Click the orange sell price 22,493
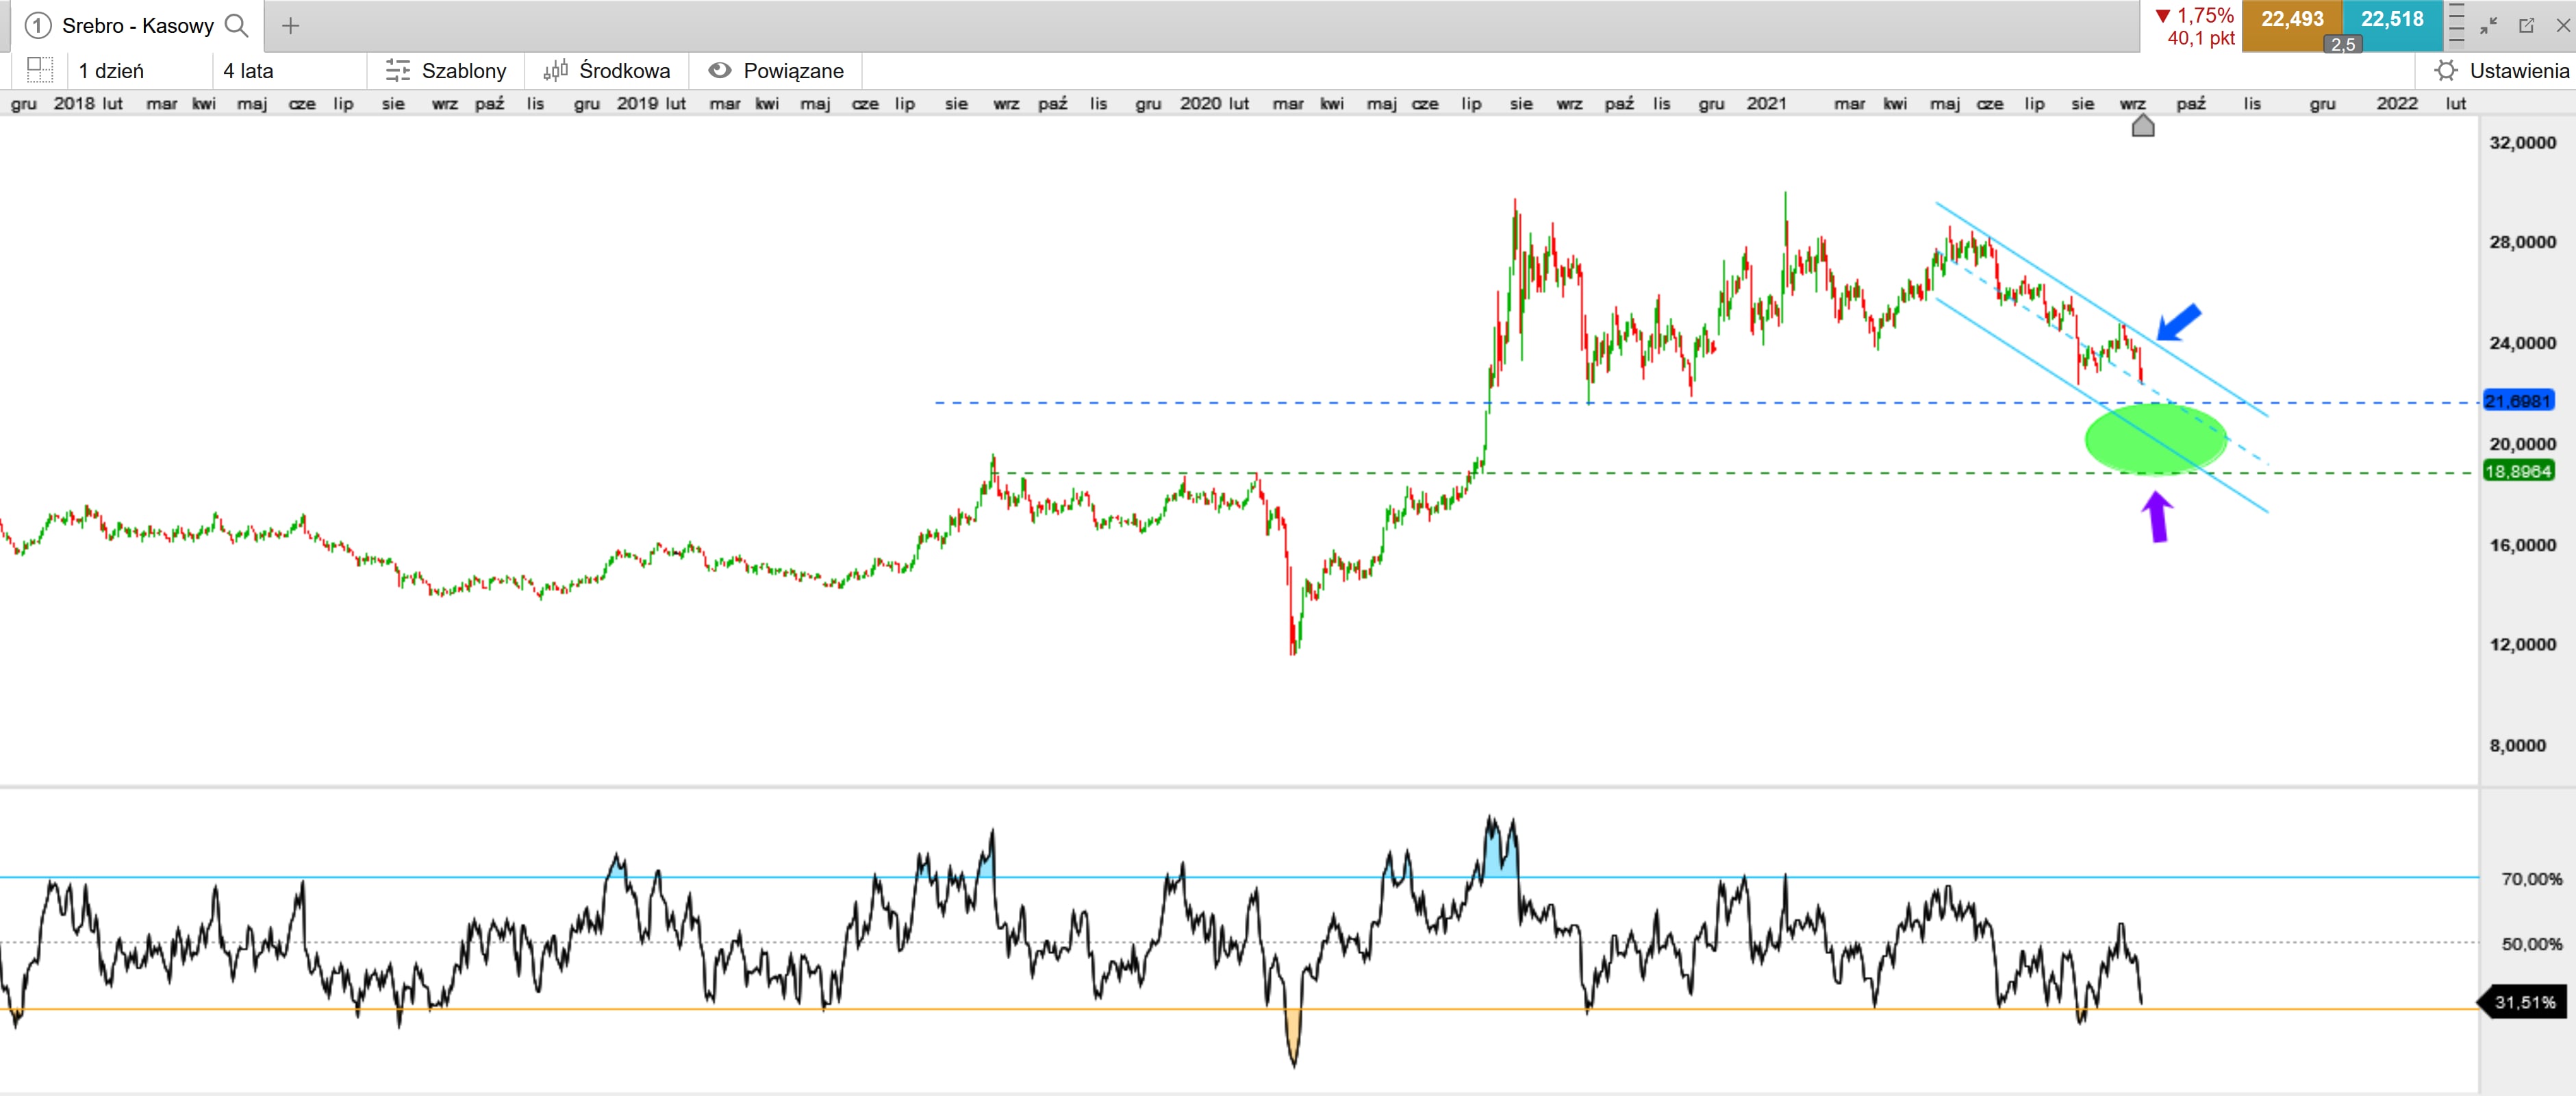 pos(2292,19)
